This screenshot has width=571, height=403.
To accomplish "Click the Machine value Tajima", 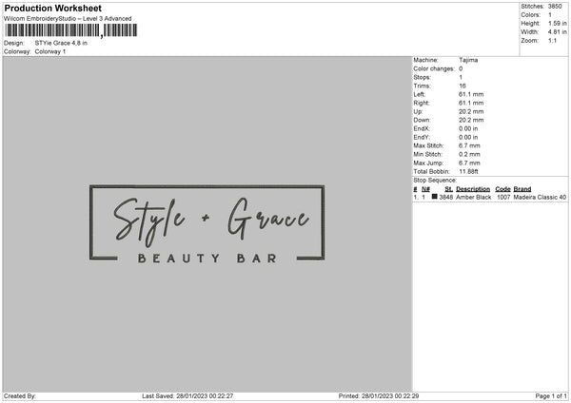I will pos(468,60).
